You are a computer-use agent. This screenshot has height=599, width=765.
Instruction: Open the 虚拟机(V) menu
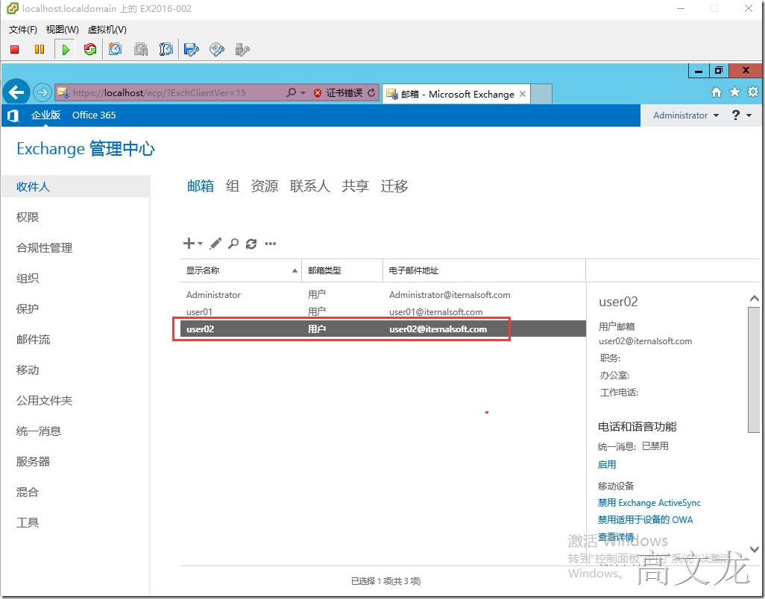coord(107,30)
